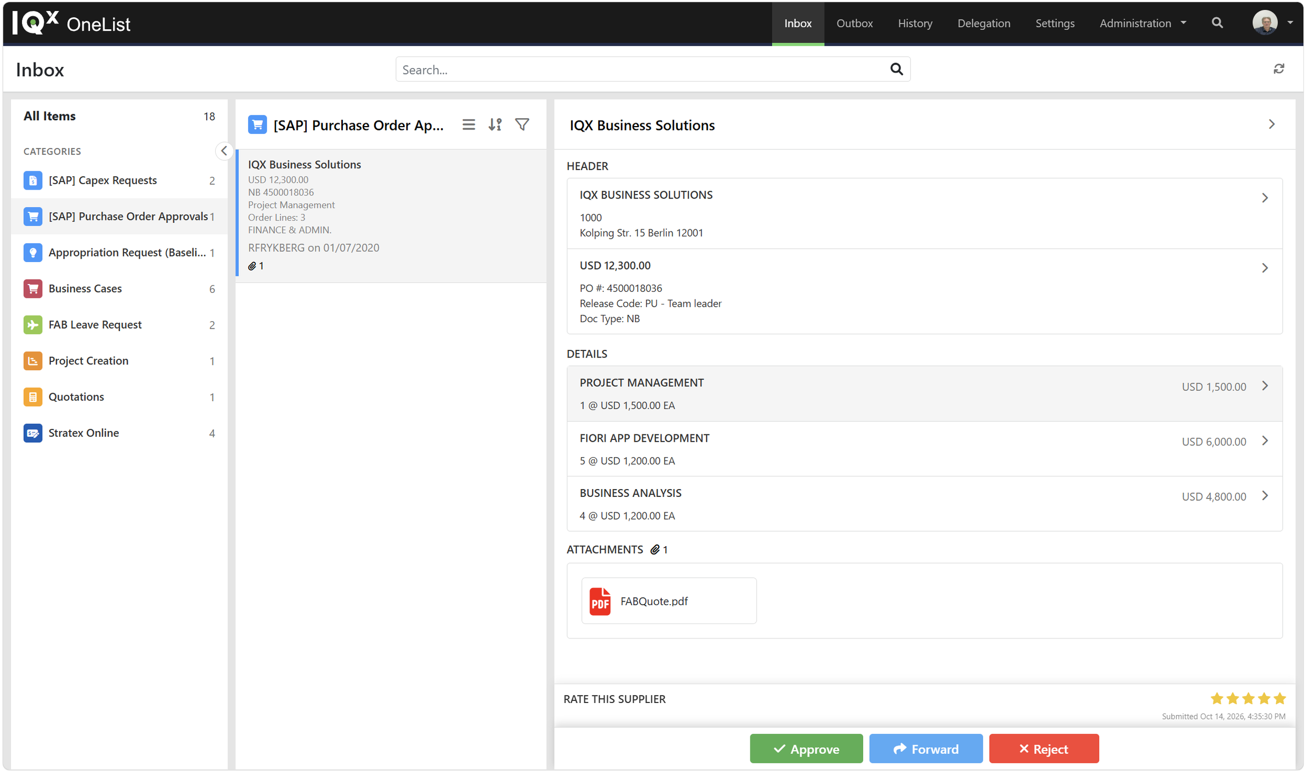The height and width of the screenshot is (771, 1305).
Task: Click the cart icon beside list title
Action: pos(257,125)
